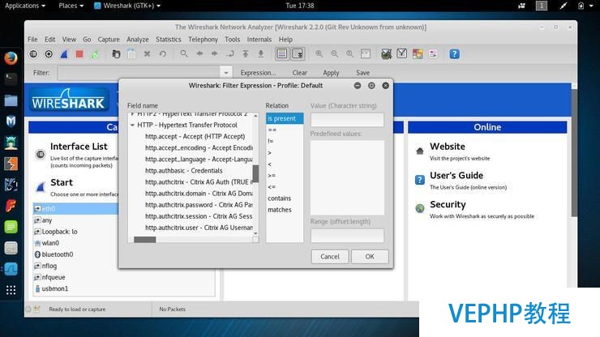The width and height of the screenshot is (600, 337).
Task: Select the 'matches' relation
Action: pos(285,210)
